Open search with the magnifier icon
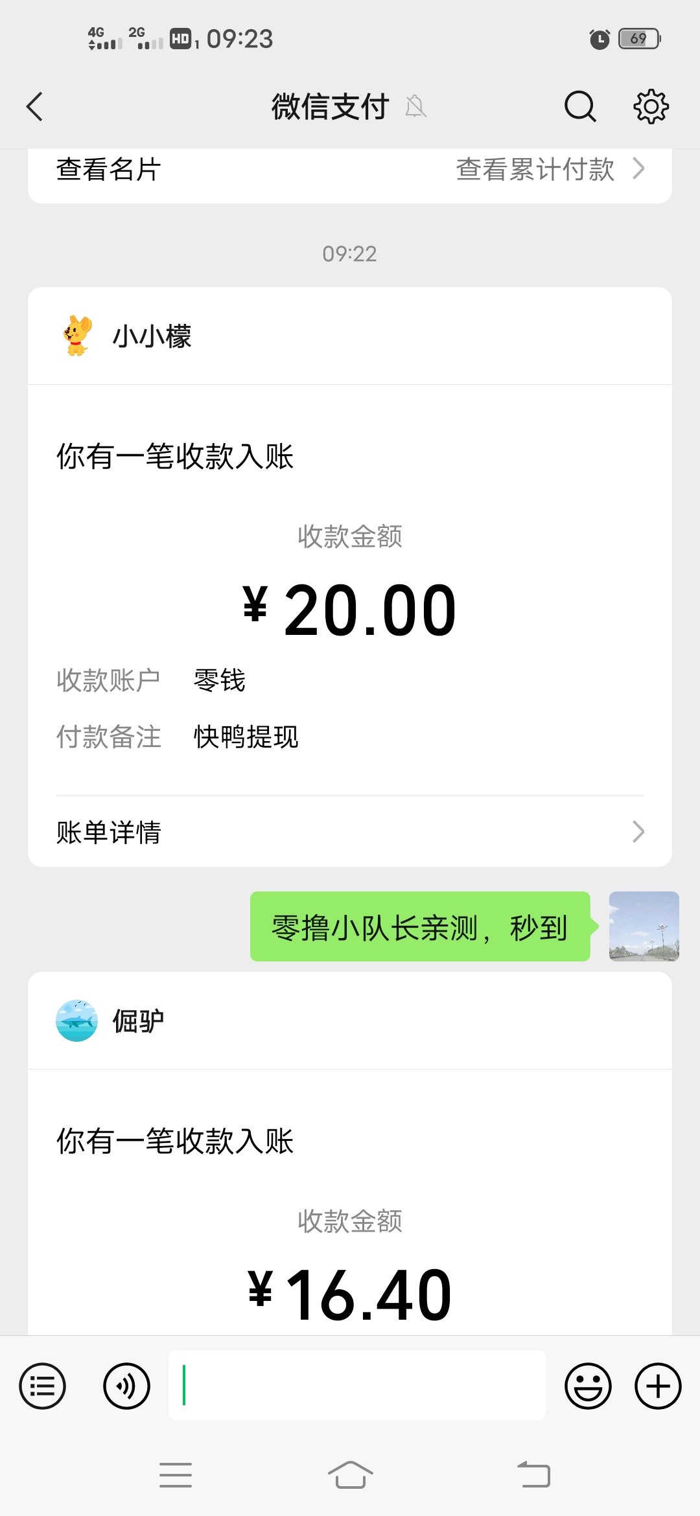 click(579, 106)
